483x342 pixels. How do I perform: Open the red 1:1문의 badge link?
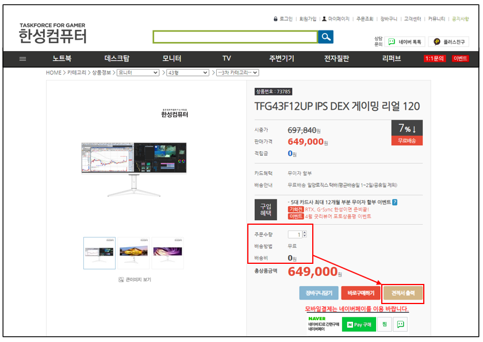434,59
